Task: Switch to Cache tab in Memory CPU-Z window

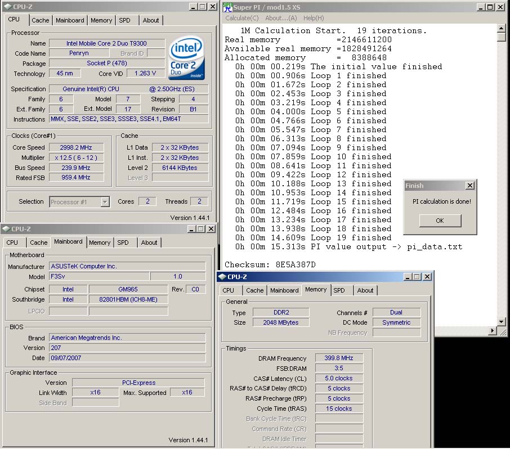Action: [x=254, y=290]
